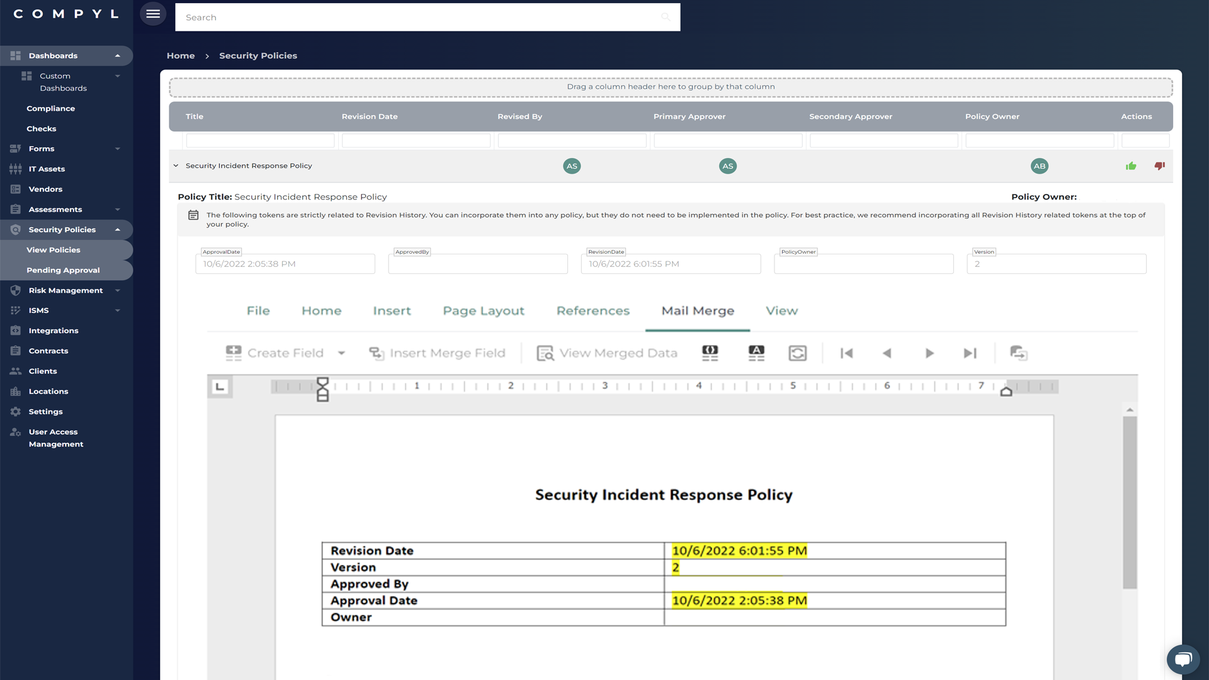Screen dimensions: 1209x680
Task: Click the Home breadcrumb link
Action: click(181, 55)
